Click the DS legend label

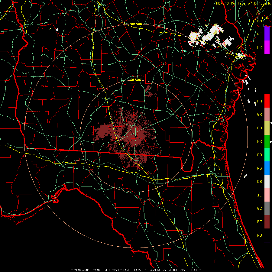tap(259, 181)
